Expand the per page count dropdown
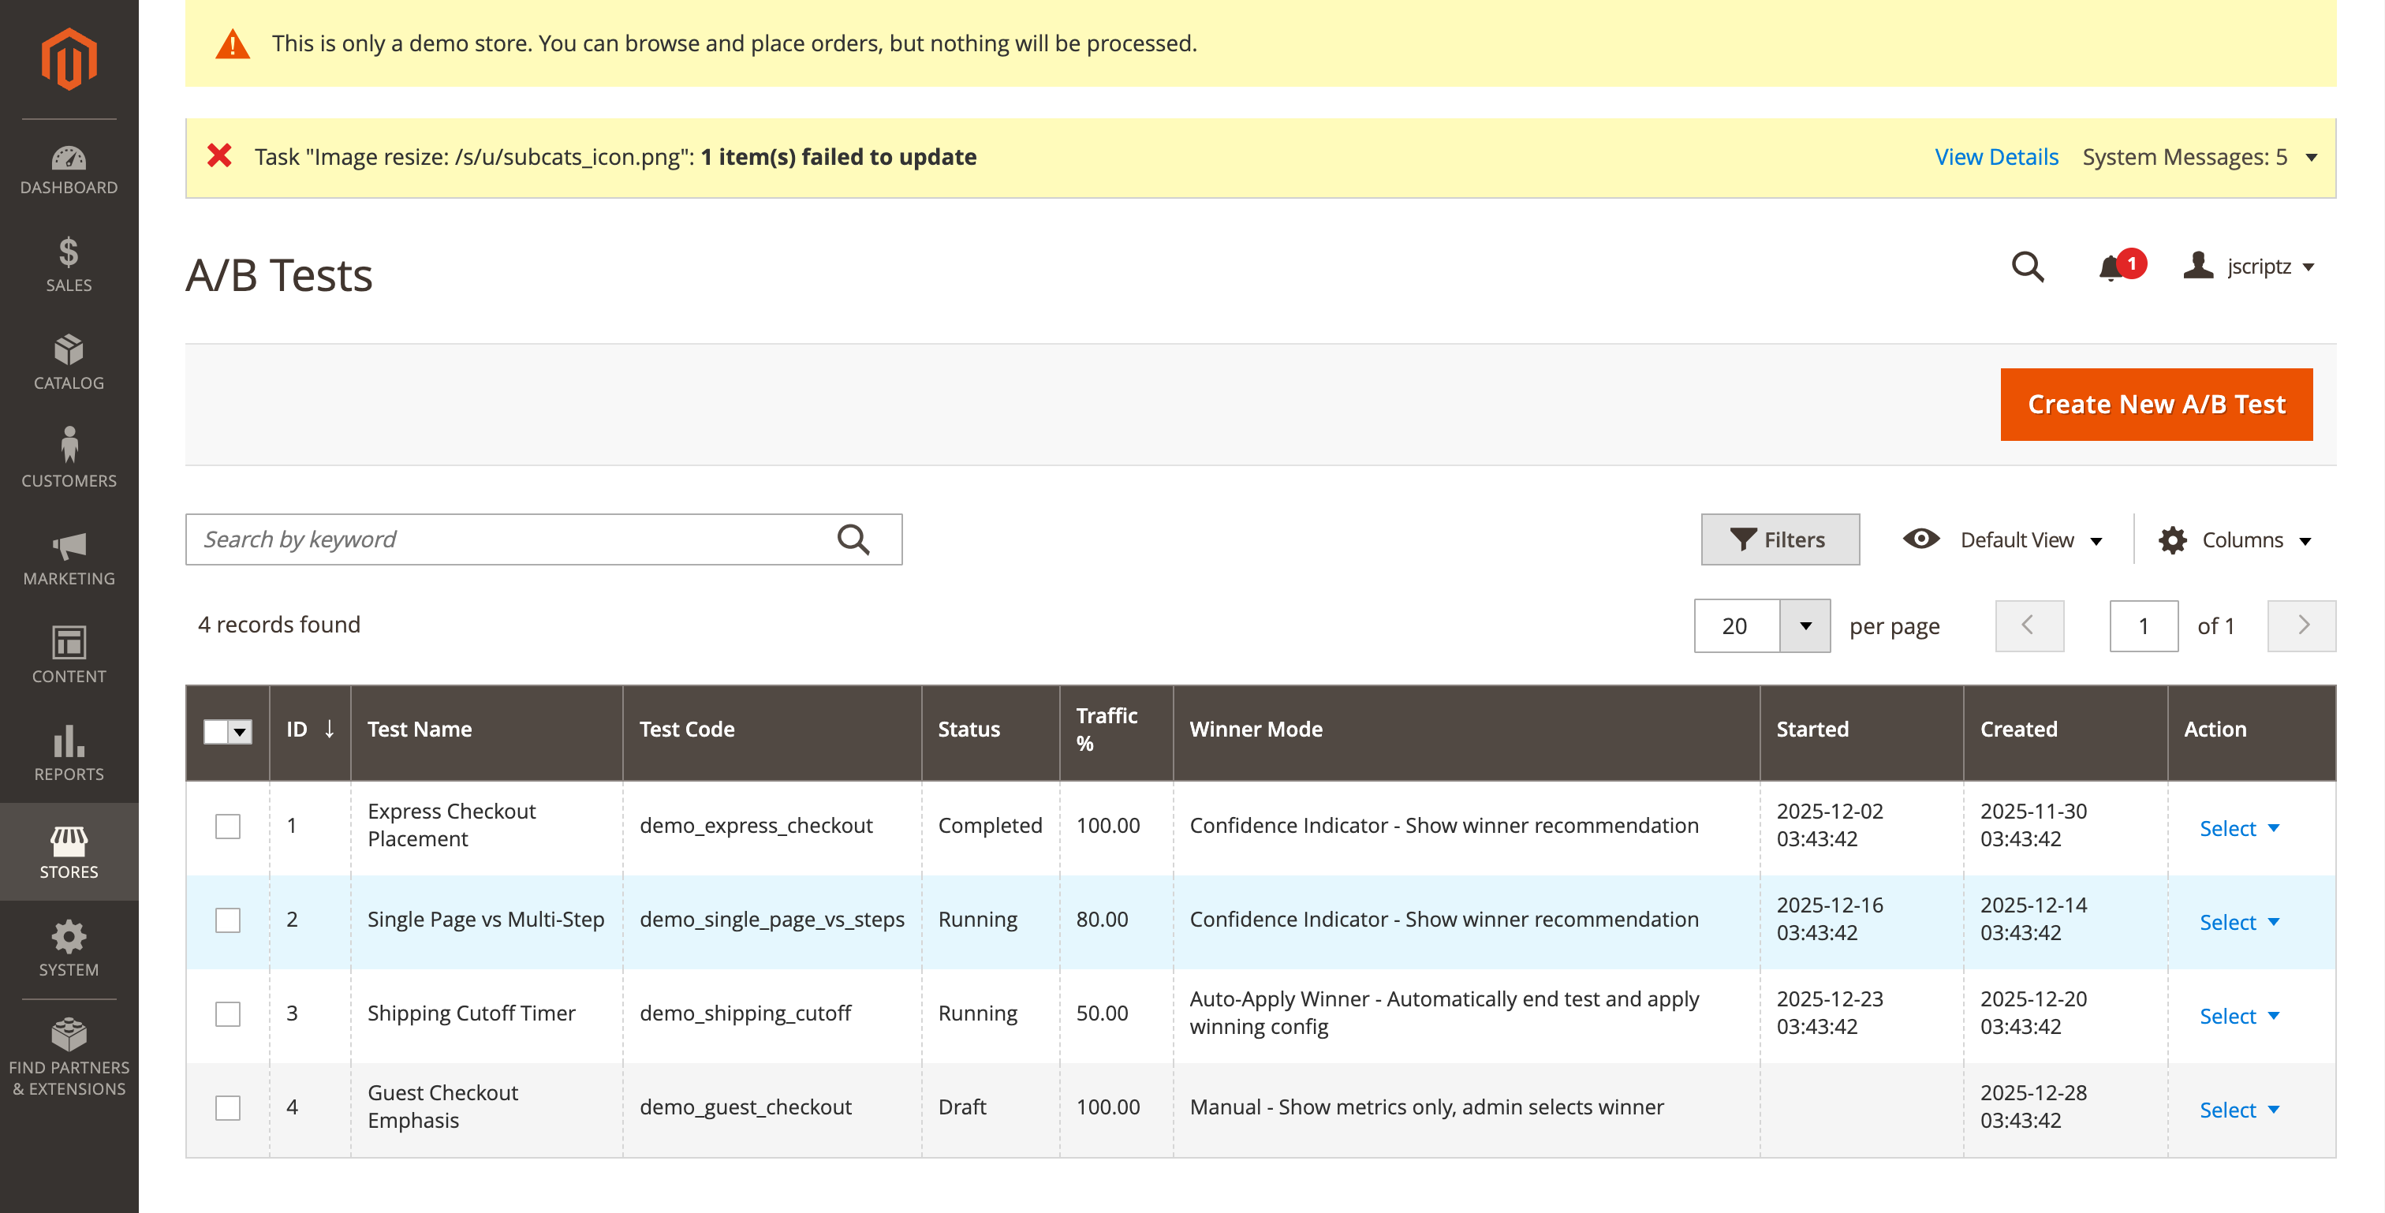The image size is (2385, 1213). 1806,626
